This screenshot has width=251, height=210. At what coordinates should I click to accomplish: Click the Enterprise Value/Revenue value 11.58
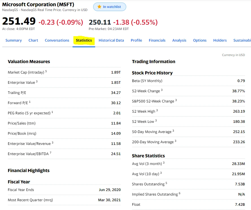[116, 143]
